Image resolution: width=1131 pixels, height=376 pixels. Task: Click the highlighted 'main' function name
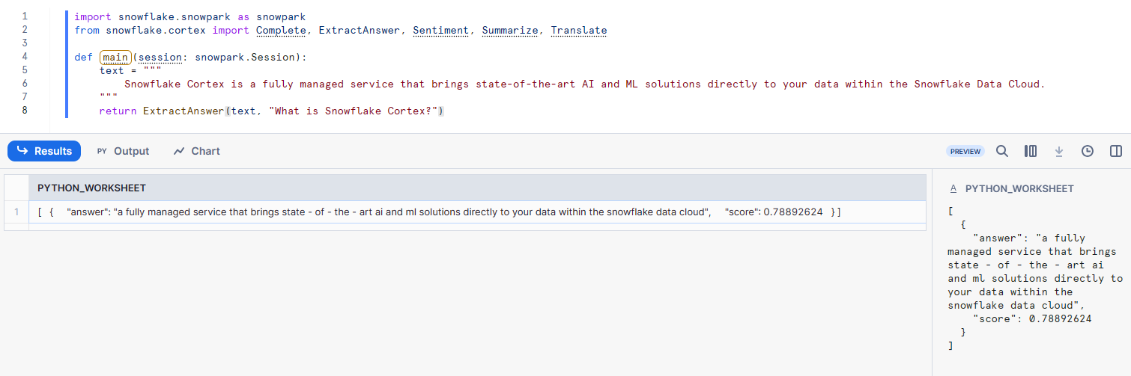pos(115,57)
